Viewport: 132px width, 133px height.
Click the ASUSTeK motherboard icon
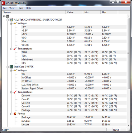pyautogui.click(x=11, y=20)
